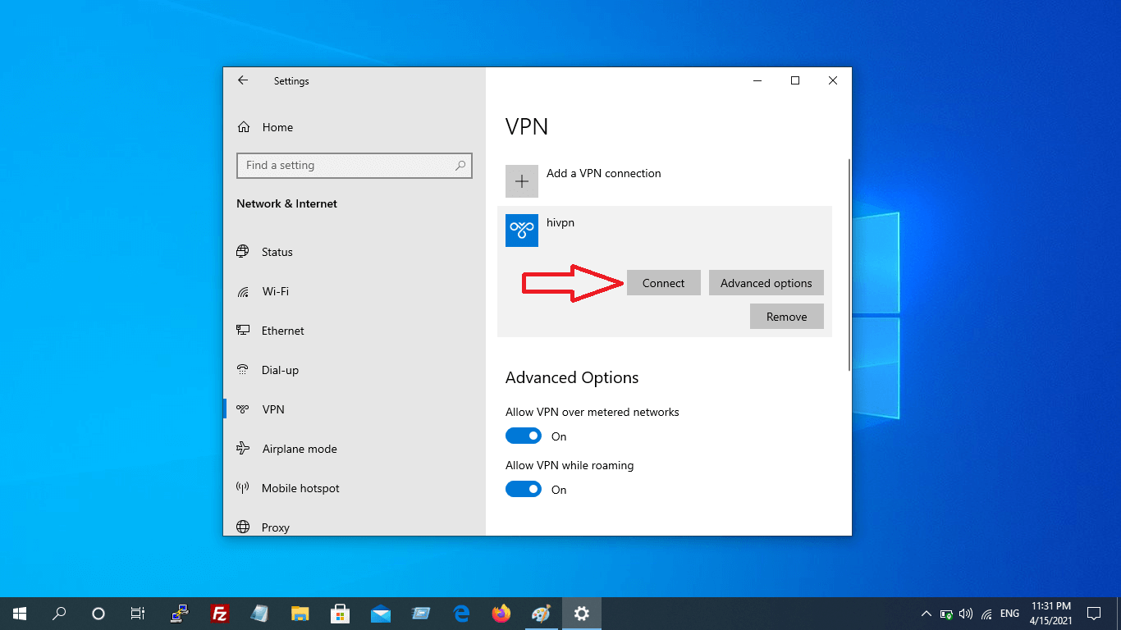Go back using the Settings back arrow
Viewport: 1121px width, 630px height.
(243, 80)
